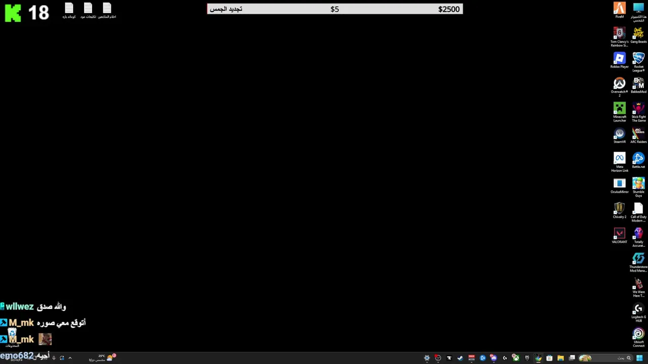Screen dimensions: 648x364
Task: Launch We Were Here Together shortcut
Action: pyautogui.click(x=638, y=287)
